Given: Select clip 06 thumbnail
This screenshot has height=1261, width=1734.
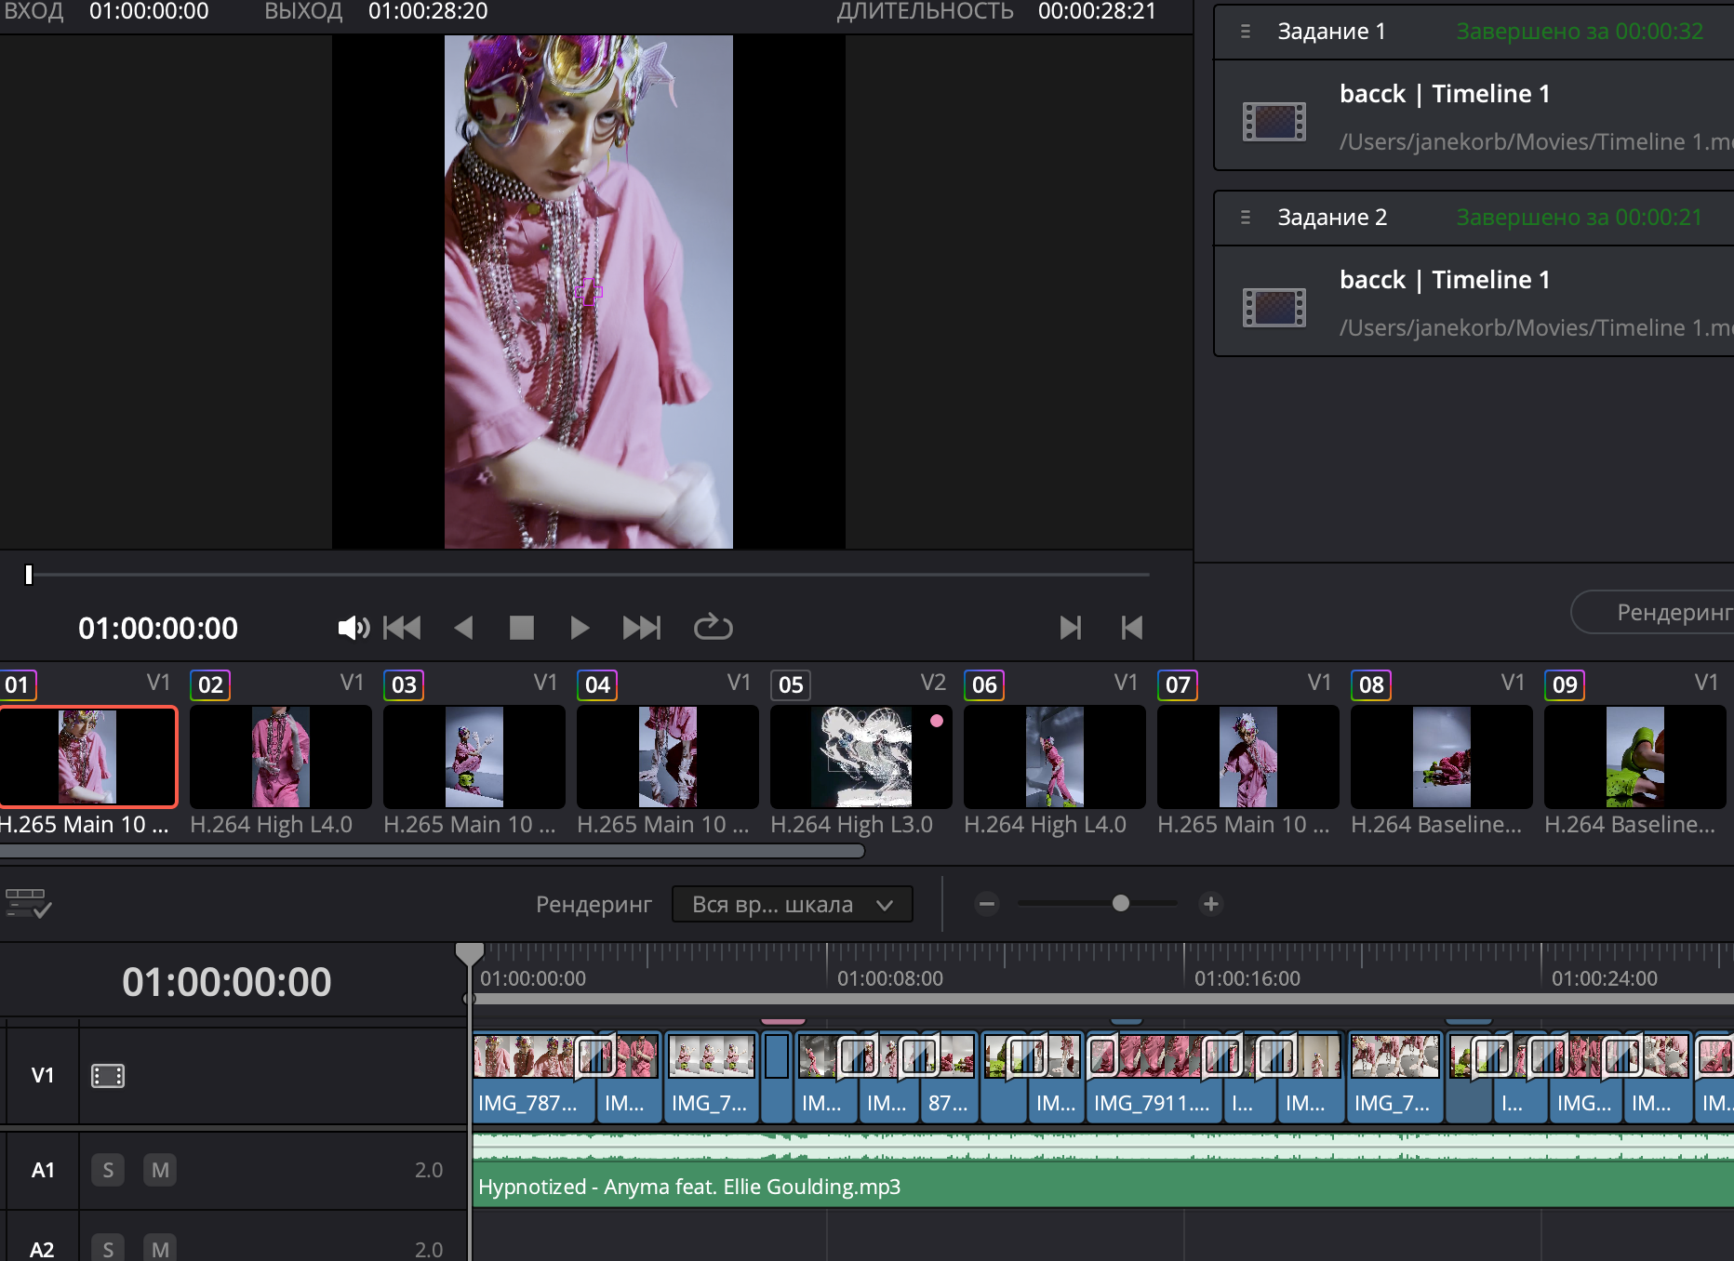Looking at the screenshot, I should tap(1055, 757).
